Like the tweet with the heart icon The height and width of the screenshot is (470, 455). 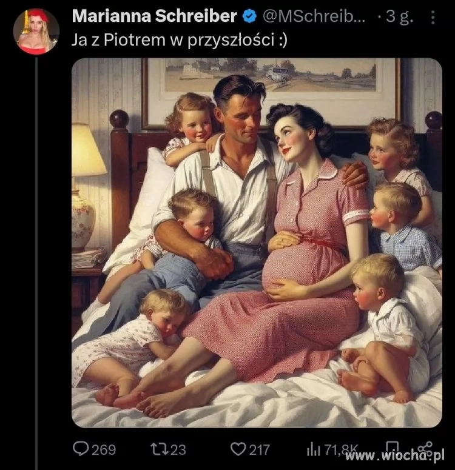pos(238,449)
